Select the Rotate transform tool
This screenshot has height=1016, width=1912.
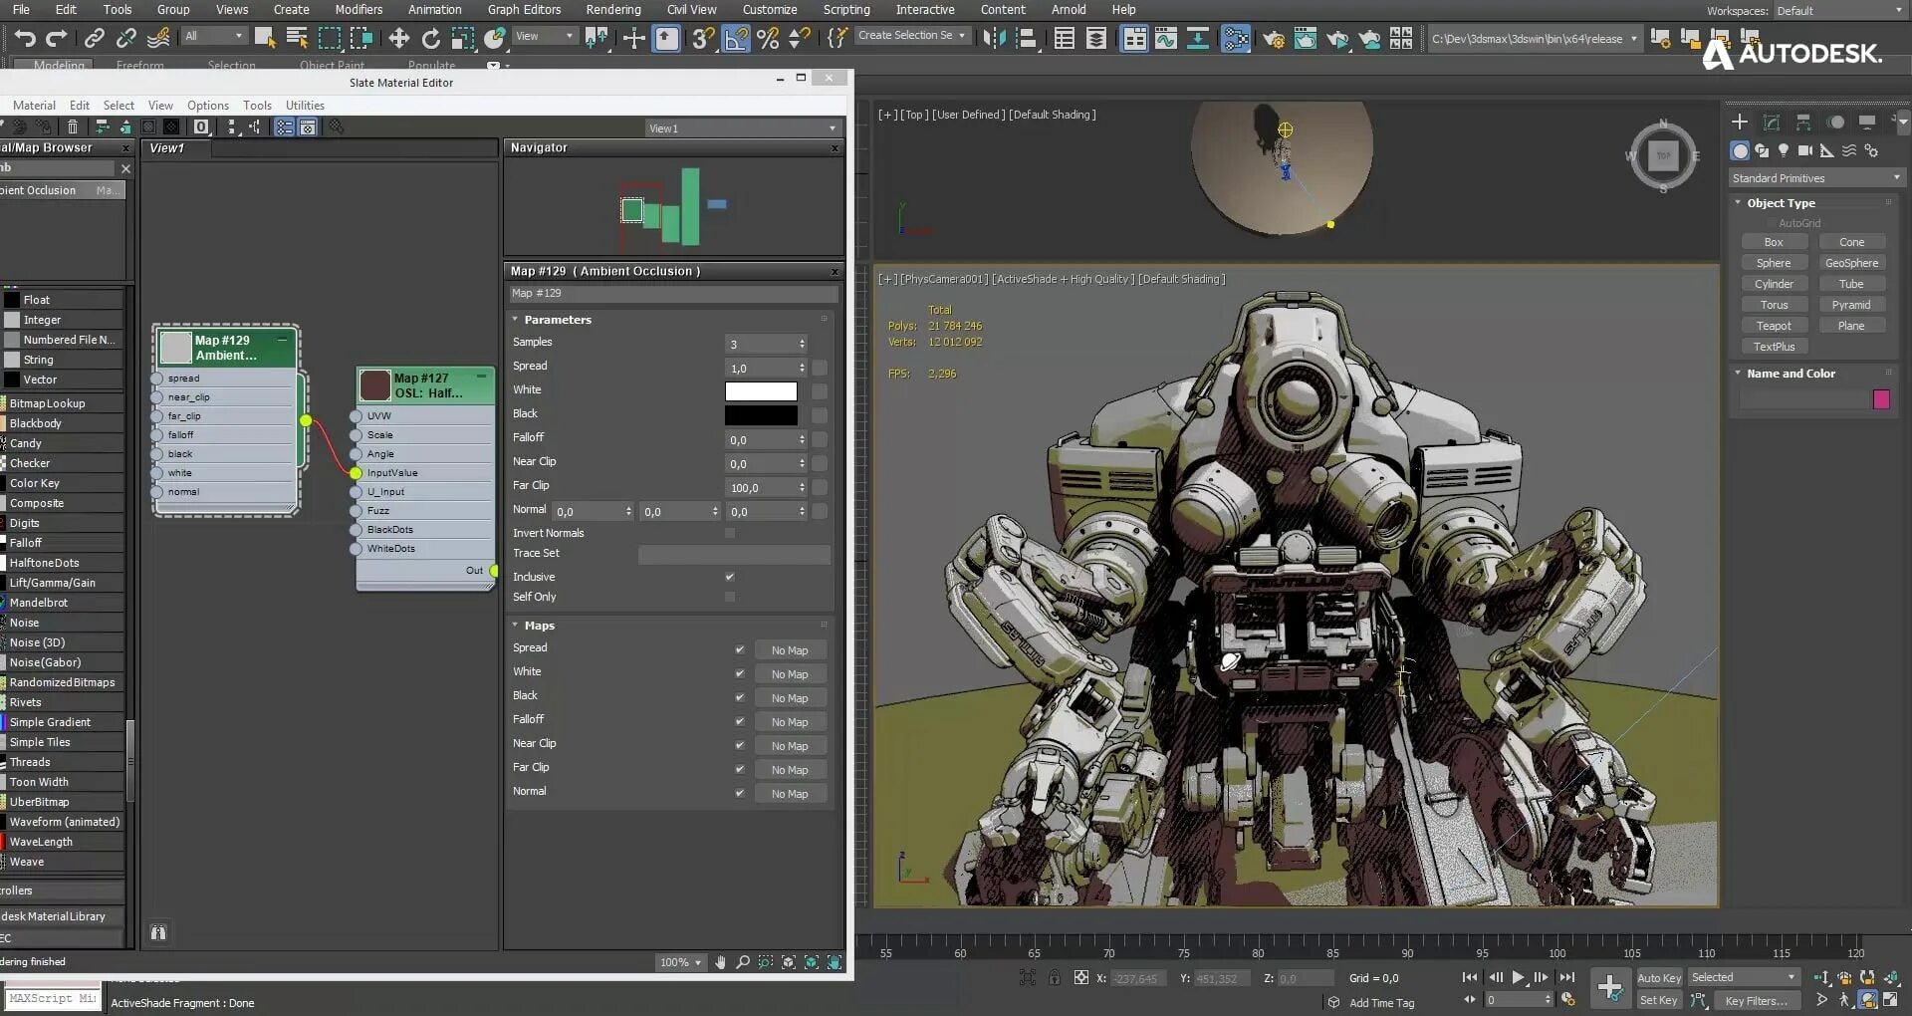(430, 39)
